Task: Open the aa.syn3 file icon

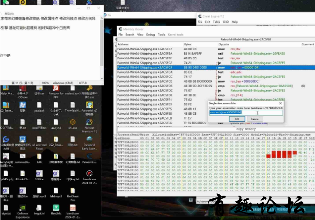Action: click(56, 124)
